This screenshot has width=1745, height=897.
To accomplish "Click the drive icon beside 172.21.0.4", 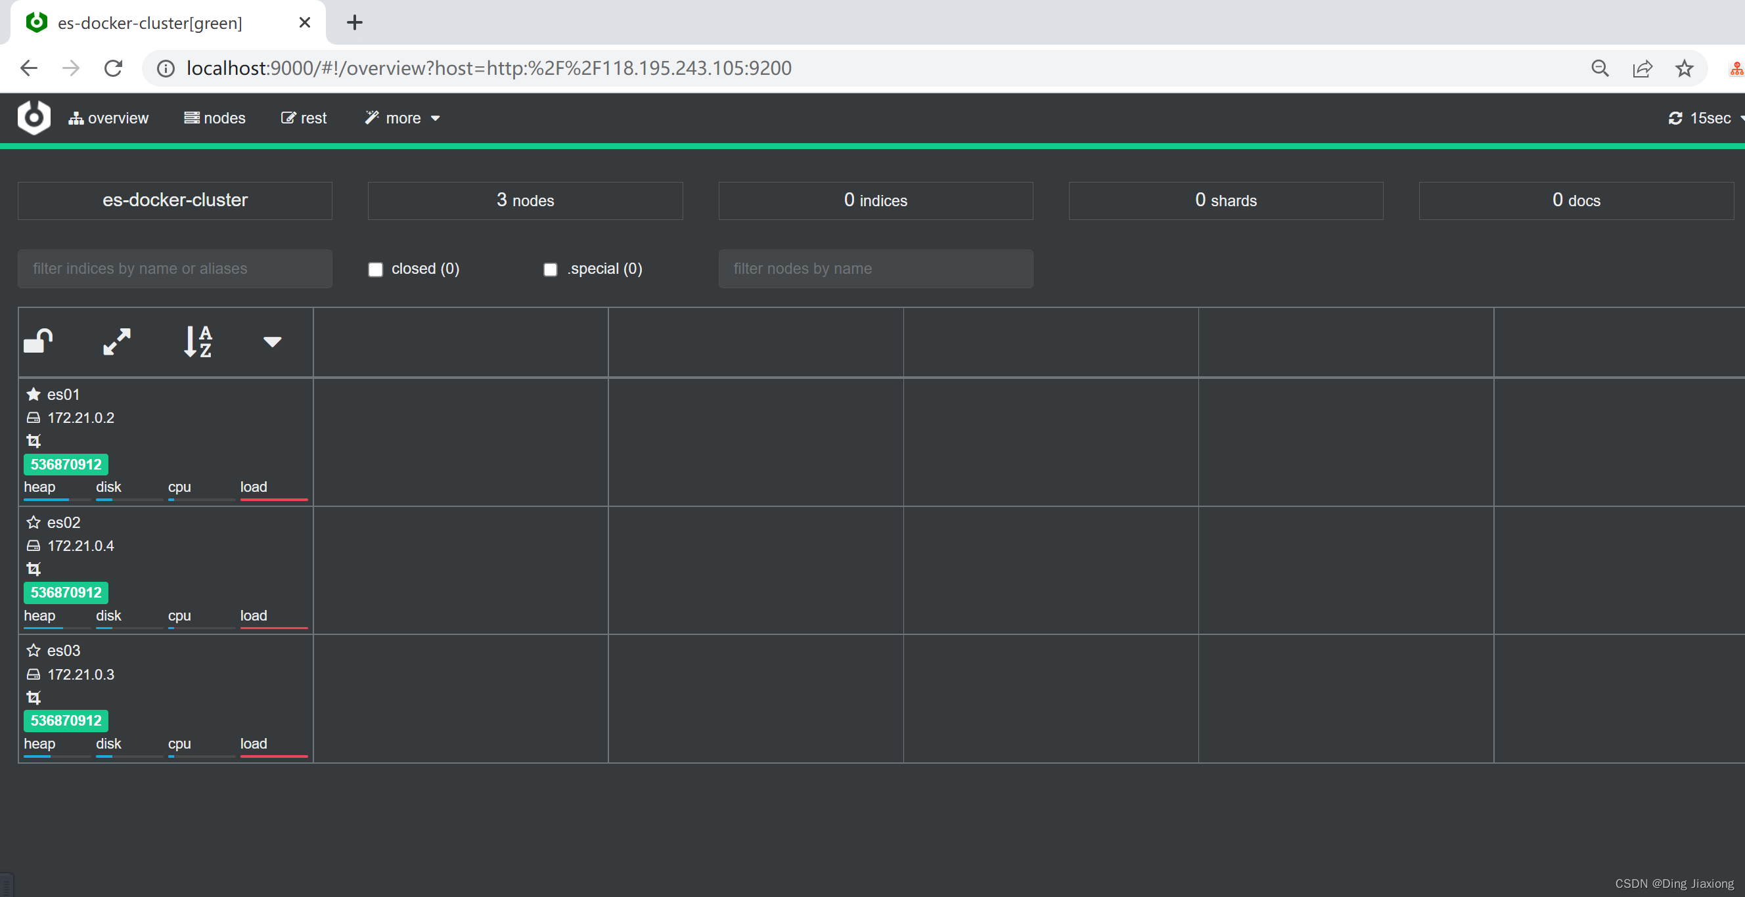I will (34, 546).
